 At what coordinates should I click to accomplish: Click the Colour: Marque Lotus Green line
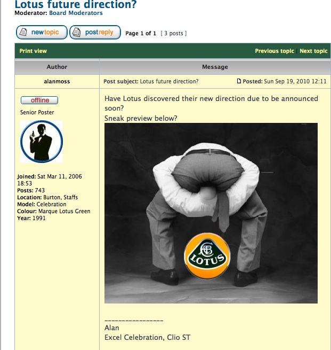tap(54, 211)
